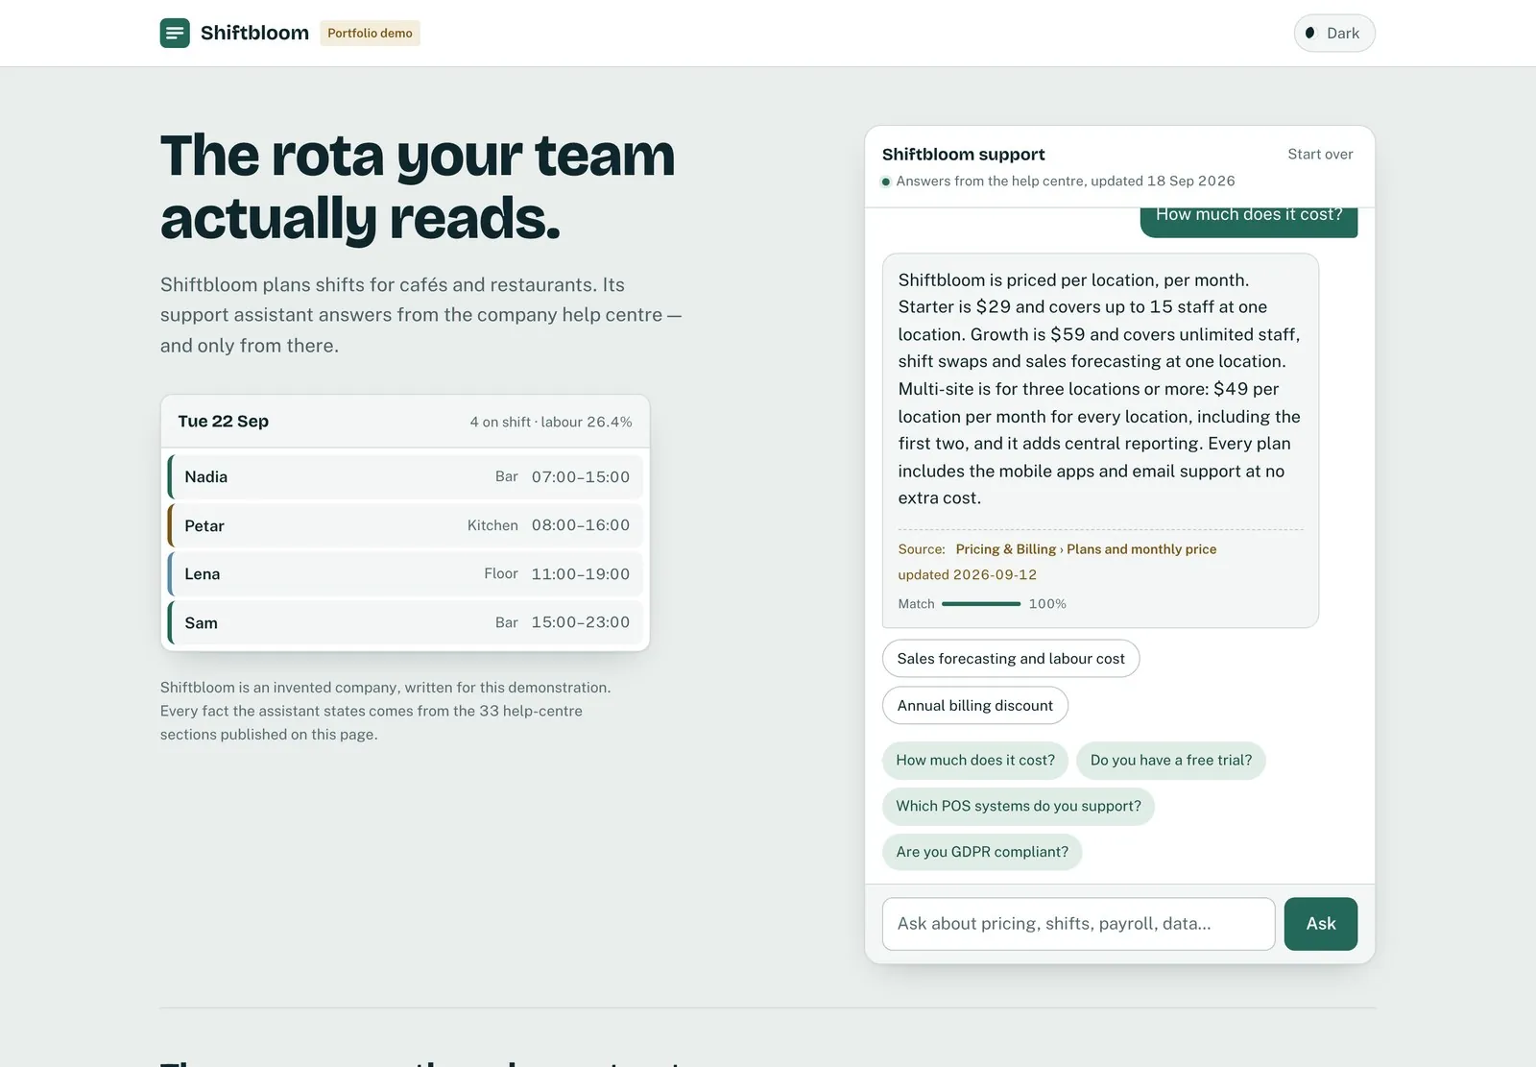Screen dimensions: 1536x1067
Task: Focus the Ask about pricing input field
Action: tap(1078, 924)
